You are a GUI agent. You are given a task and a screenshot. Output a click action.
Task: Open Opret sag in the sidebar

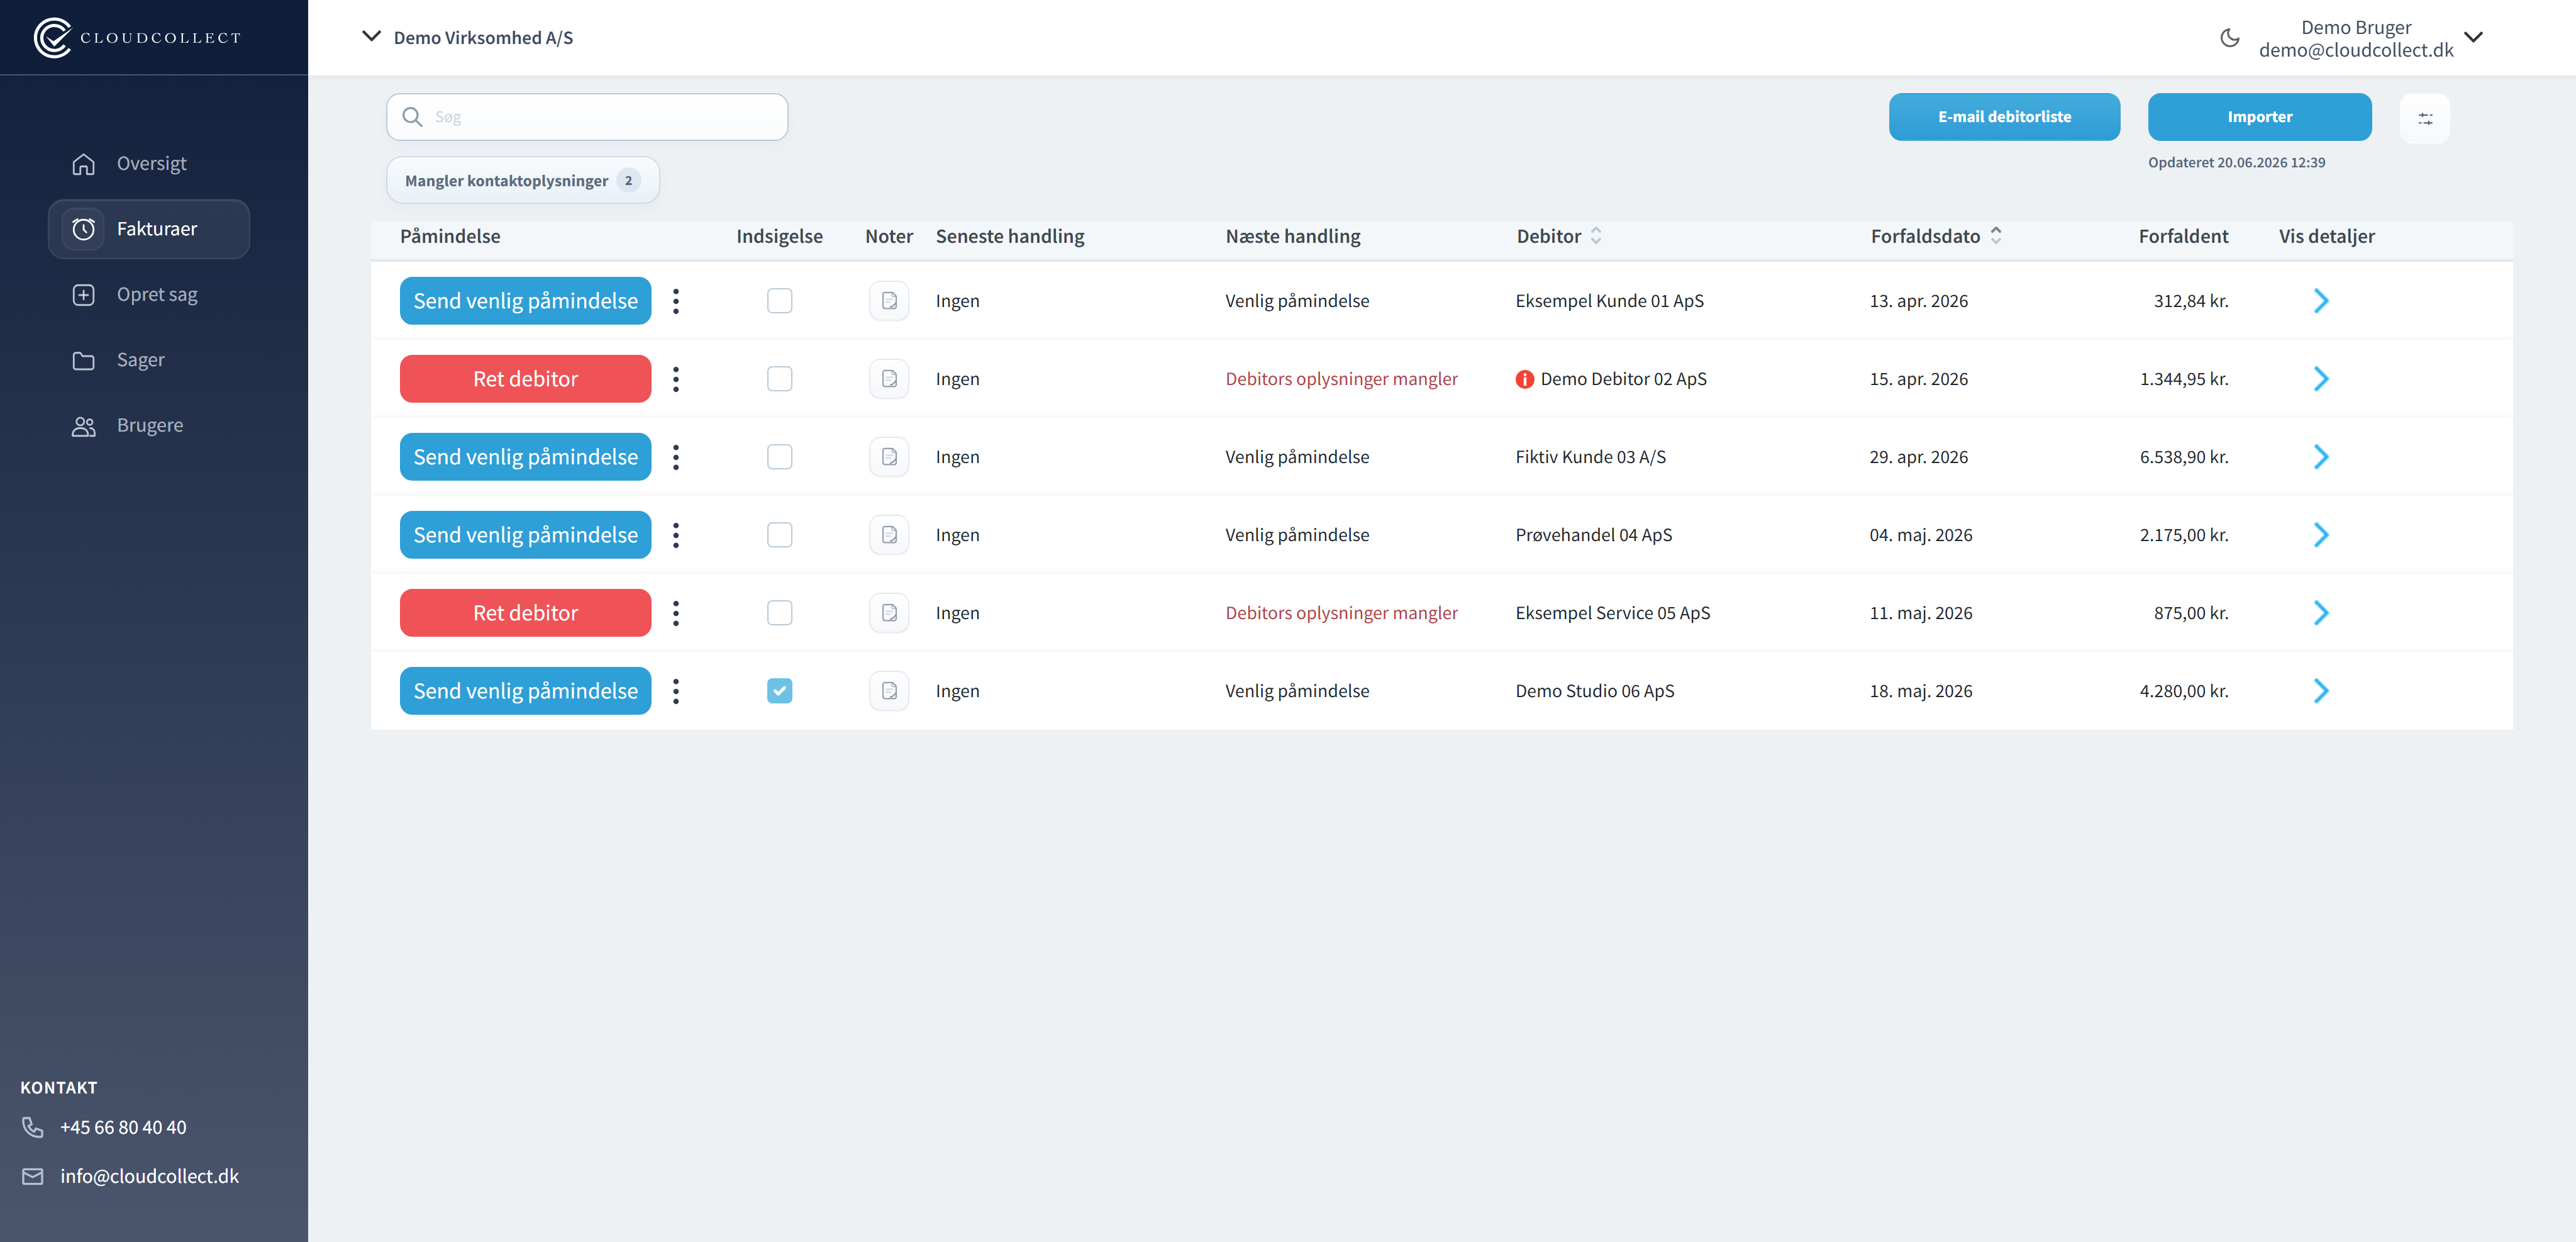click(149, 295)
